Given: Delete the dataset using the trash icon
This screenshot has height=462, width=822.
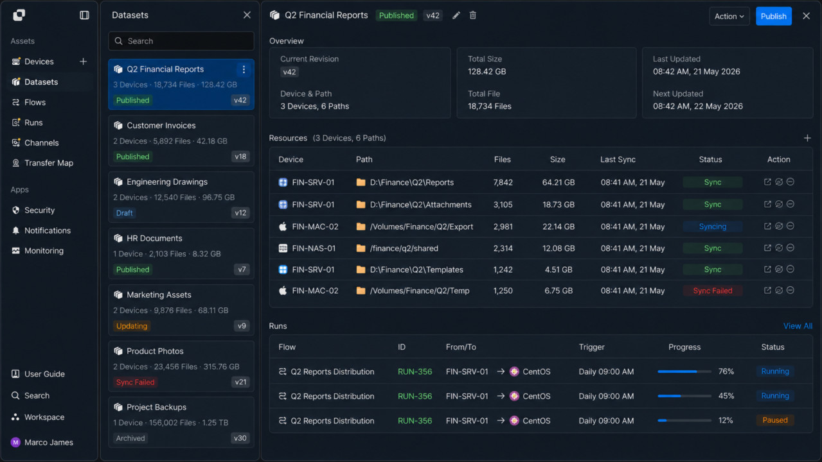Looking at the screenshot, I should click(x=473, y=15).
